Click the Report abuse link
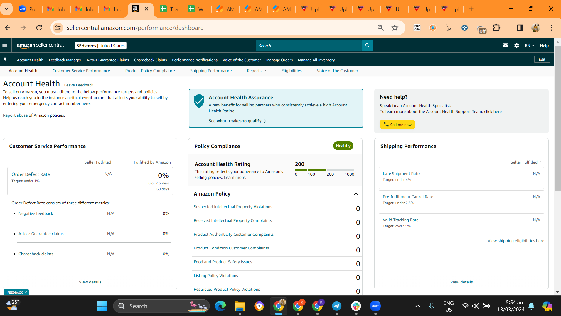The width and height of the screenshot is (561, 316). click(x=15, y=115)
